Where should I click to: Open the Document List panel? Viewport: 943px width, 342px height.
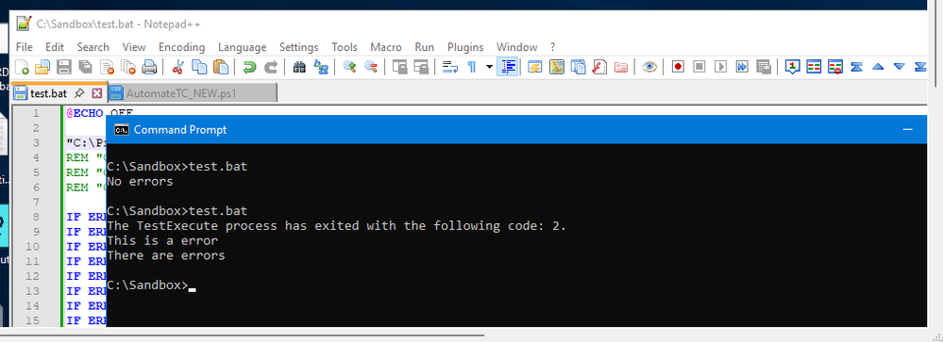coord(578,67)
